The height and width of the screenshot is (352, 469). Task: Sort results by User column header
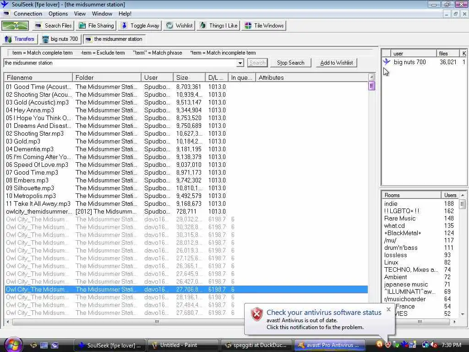pos(158,77)
